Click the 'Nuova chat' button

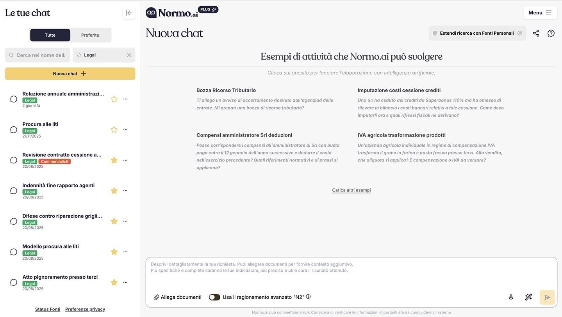(70, 73)
